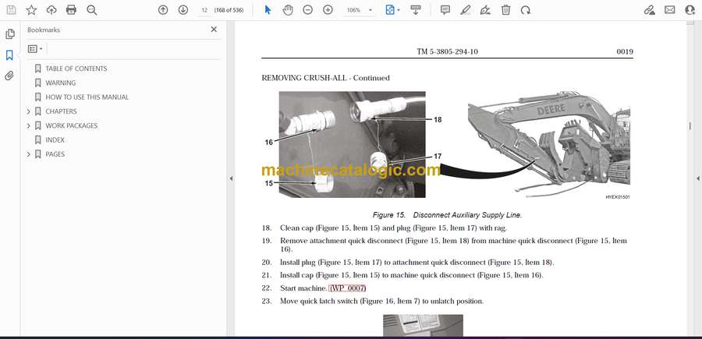Select the PAGES bookmark entry
Image resolution: width=702 pixels, height=339 pixels.
point(55,154)
